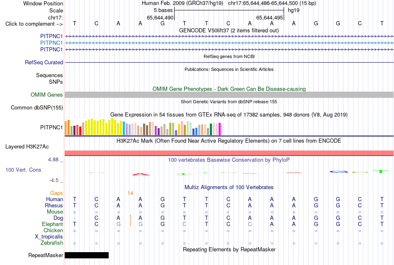Click the '100 Vert. Cons' label
Viewport: 394px width, 265px height.
[23, 170]
